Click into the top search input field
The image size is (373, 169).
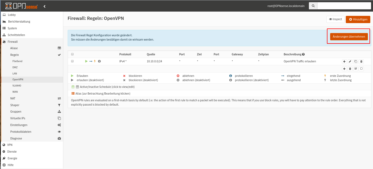pos(344,6)
